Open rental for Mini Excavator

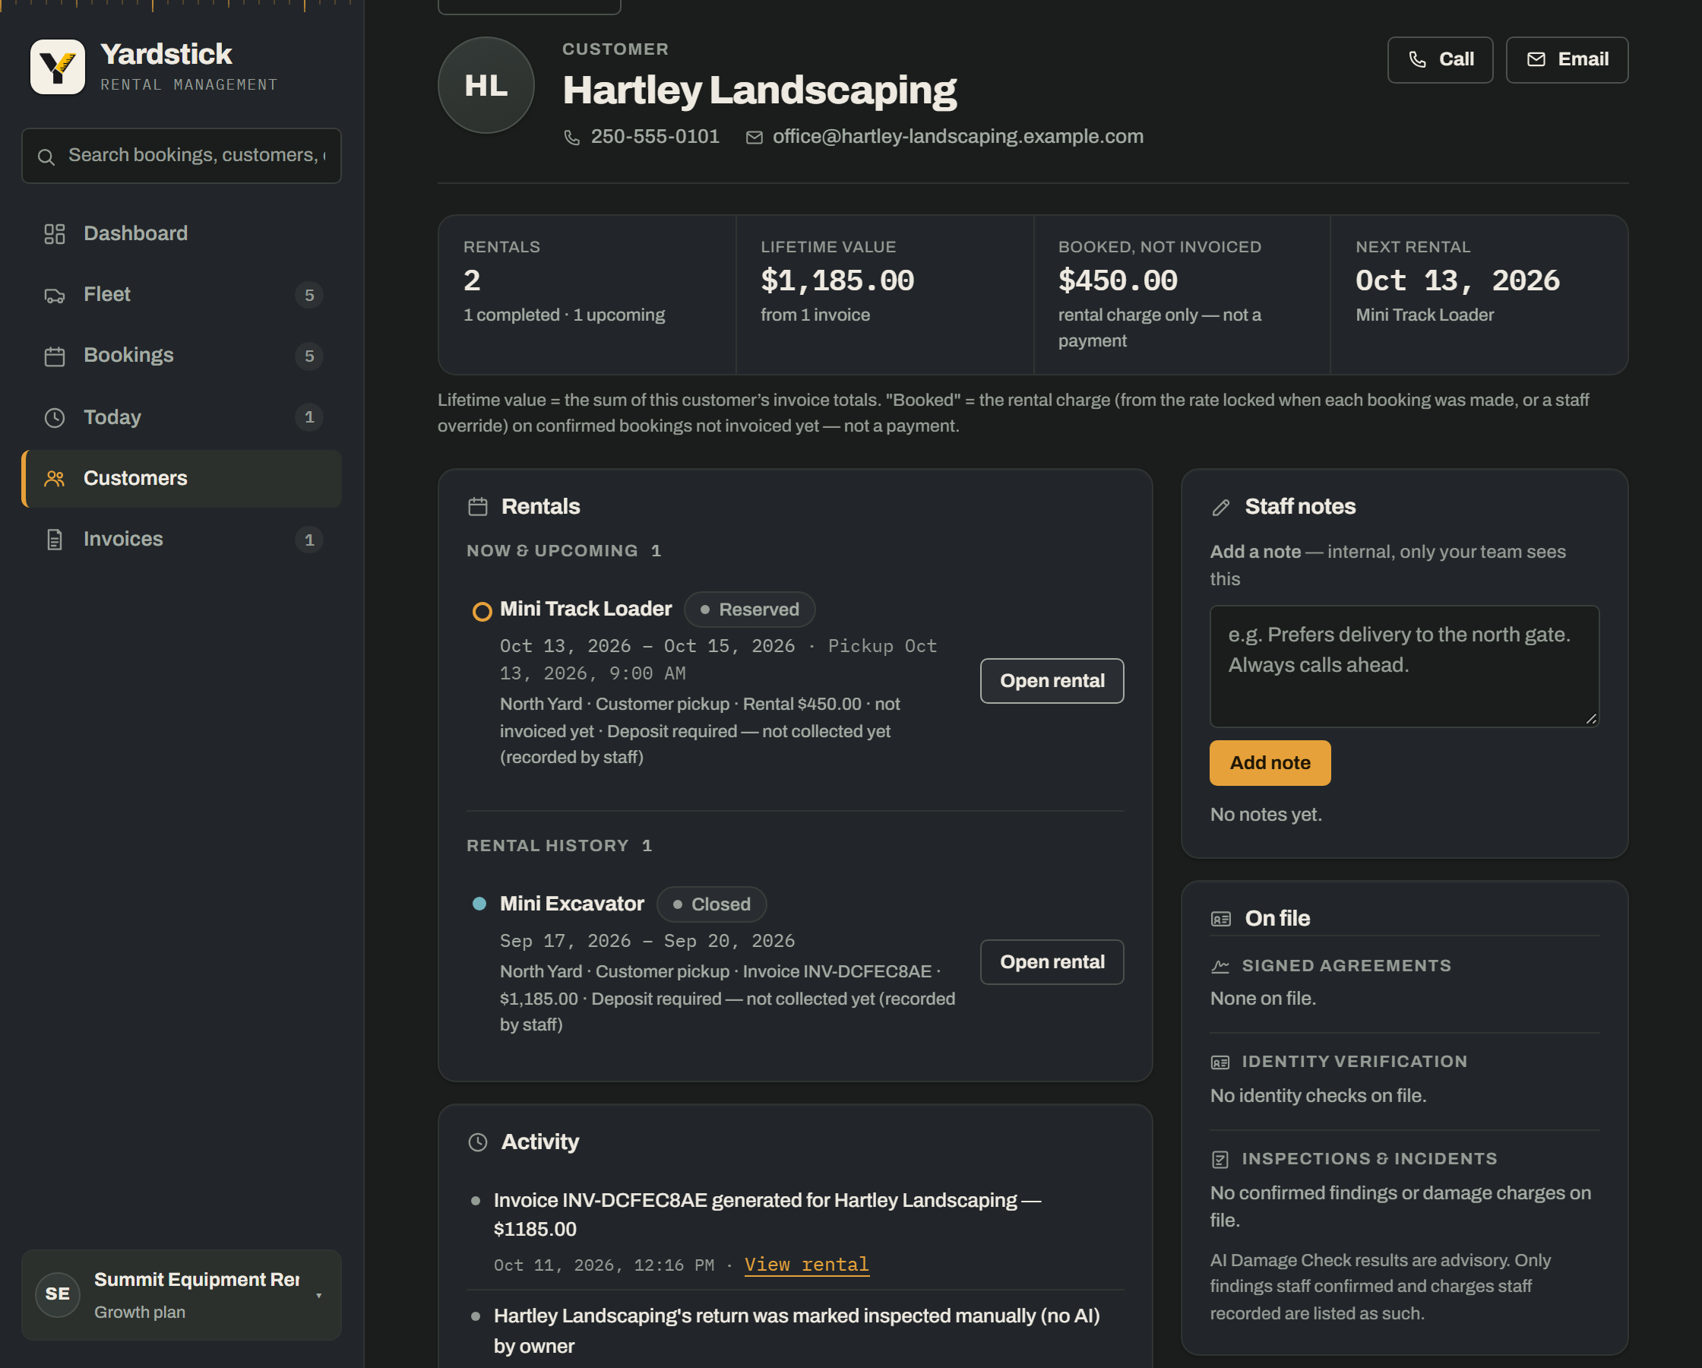point(1052,962)
